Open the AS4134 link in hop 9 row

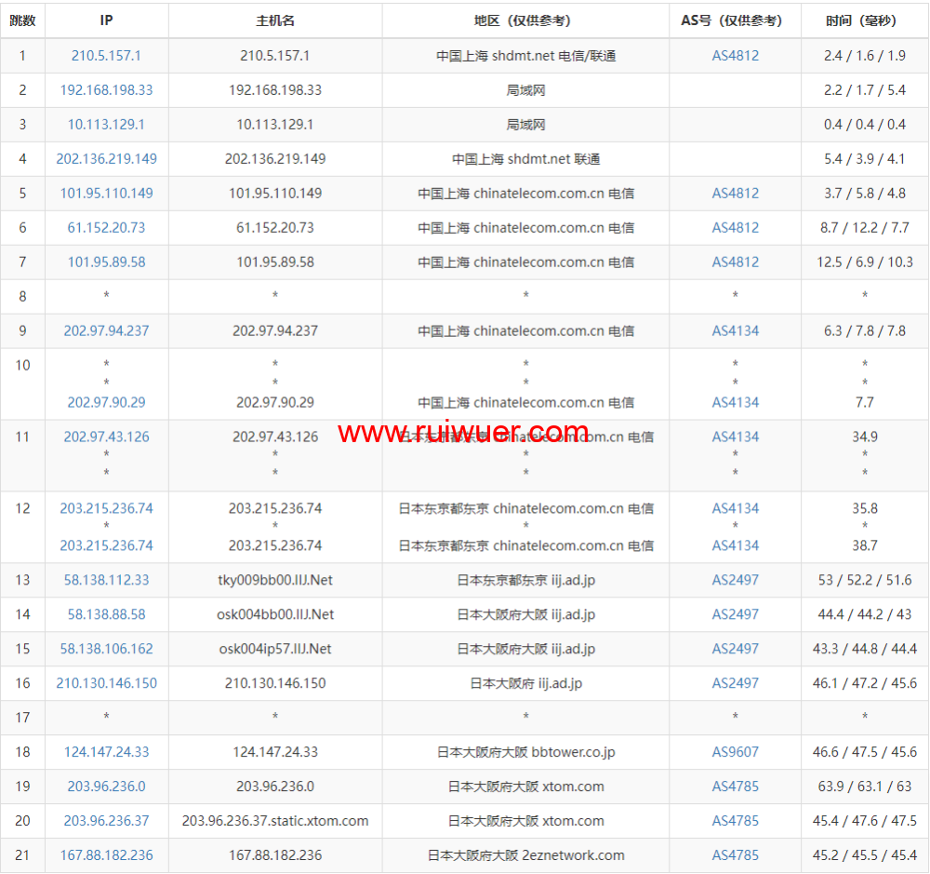[735, 331]
